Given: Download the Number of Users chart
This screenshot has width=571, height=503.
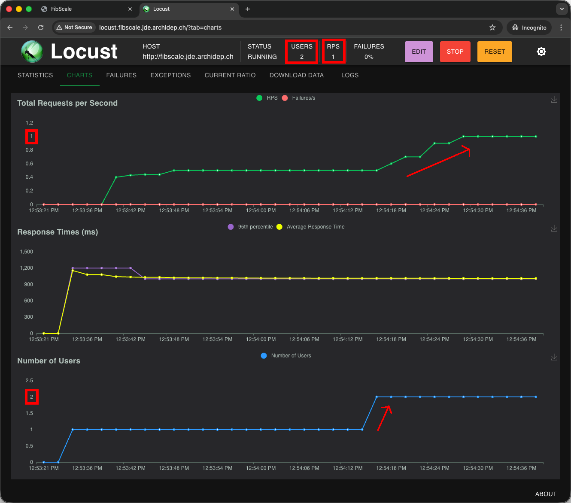Looking at the screenshot, I should point(554,357).
